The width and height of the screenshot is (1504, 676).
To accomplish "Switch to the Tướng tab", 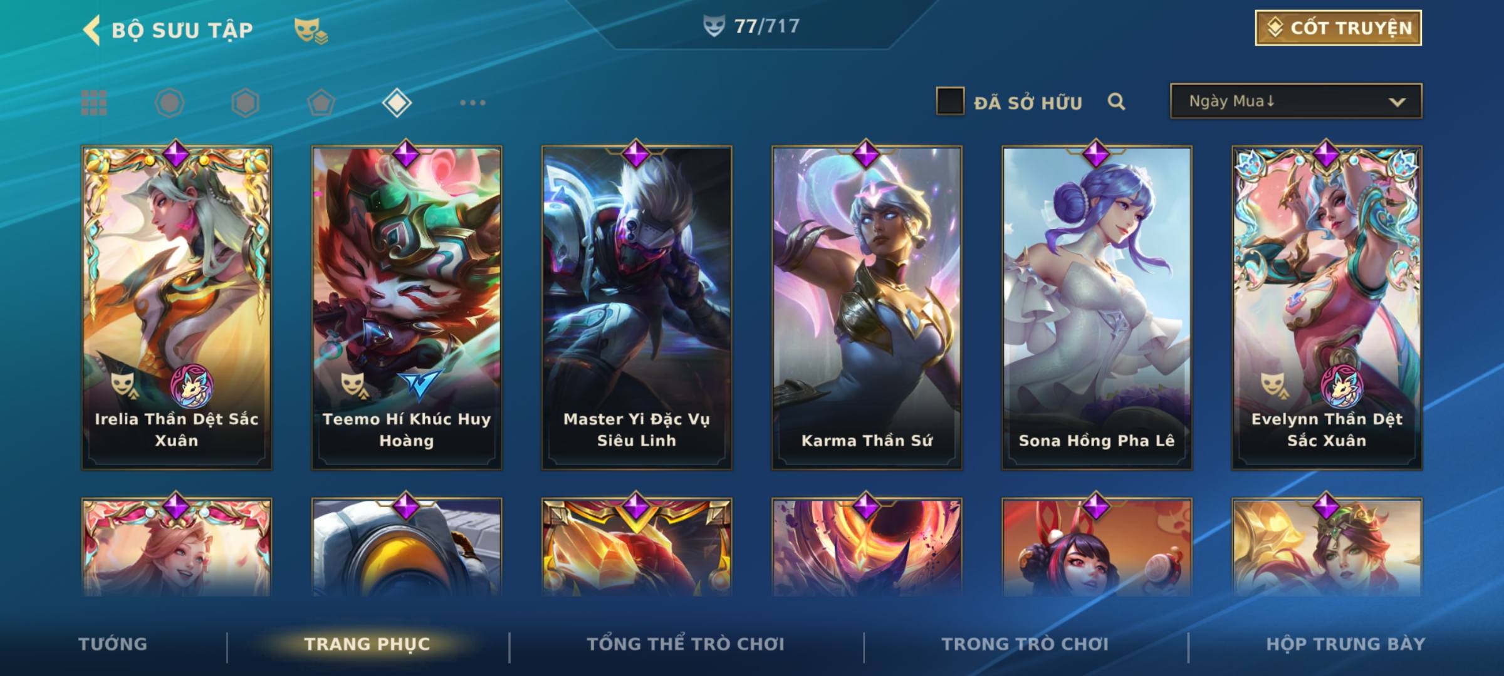I will 113,644.
